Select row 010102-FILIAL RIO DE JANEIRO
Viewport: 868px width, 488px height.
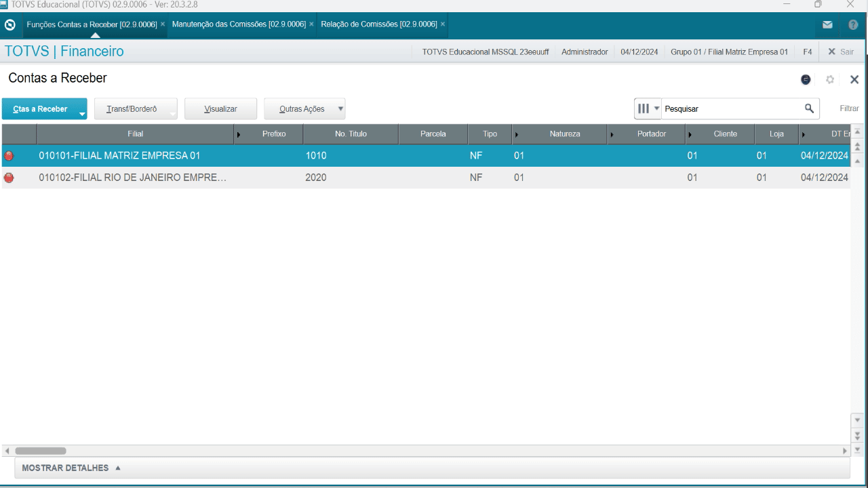tap(426, 178)
